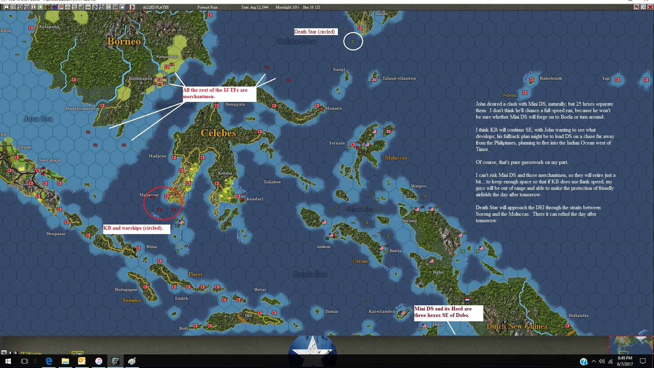Click the save game floppy icon
654x368 pixels.
click(x=6, y=7)
